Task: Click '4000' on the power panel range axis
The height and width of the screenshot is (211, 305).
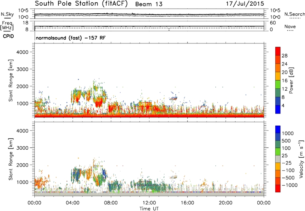Action: point(22,52)
